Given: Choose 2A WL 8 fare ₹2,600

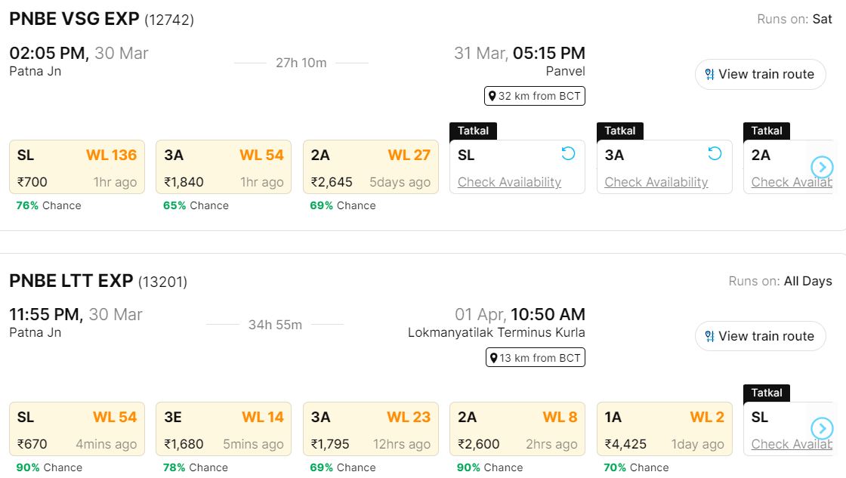Looking at the screenshot, I should 517,429.
